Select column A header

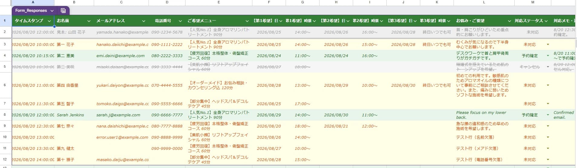[x=33, y=2]
